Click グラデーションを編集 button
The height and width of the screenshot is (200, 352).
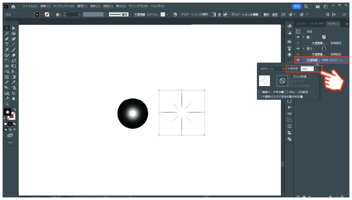[244, 14]
